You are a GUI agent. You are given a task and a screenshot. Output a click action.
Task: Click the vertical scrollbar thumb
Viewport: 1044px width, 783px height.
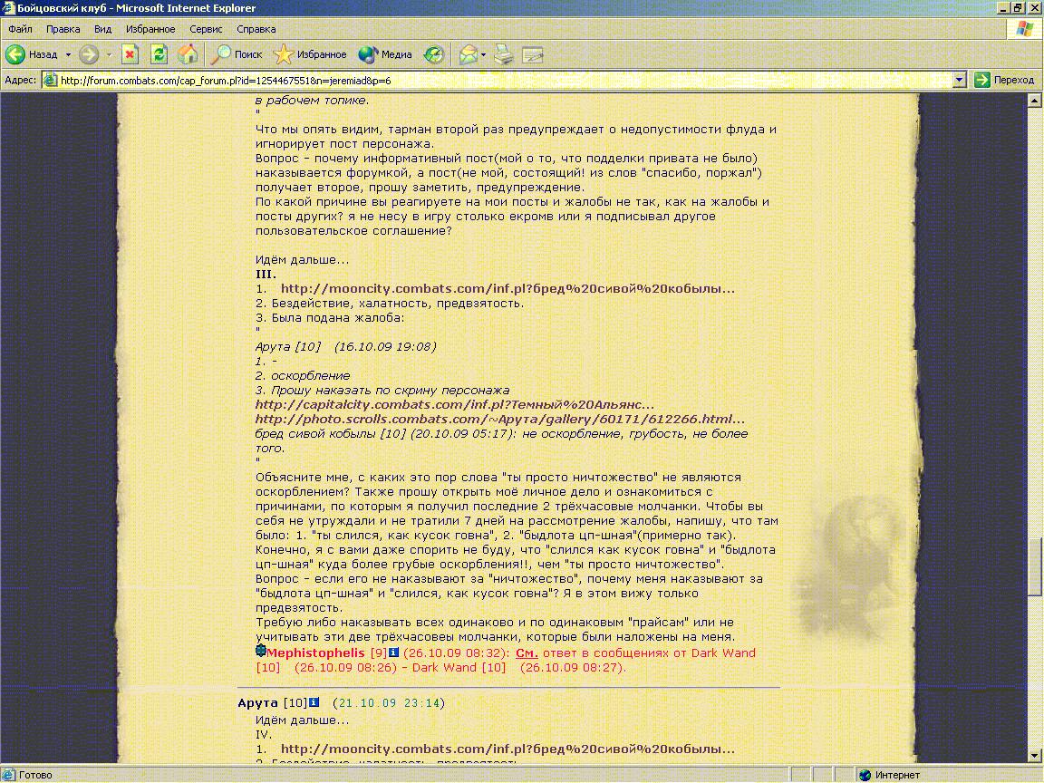1035,566
